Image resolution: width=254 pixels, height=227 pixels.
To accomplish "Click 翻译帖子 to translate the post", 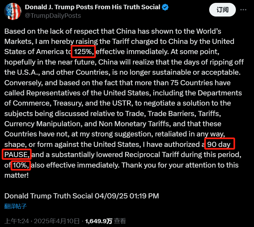I will [16, 206].
